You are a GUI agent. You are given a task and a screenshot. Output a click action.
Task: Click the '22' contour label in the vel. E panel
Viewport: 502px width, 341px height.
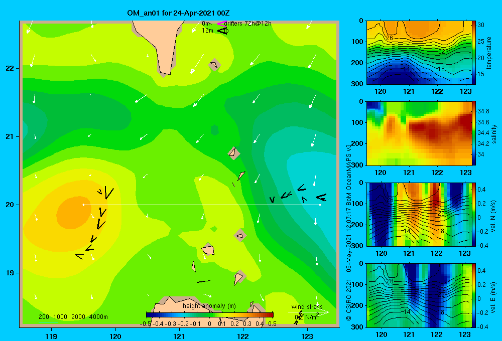click(x=441, y=295)
